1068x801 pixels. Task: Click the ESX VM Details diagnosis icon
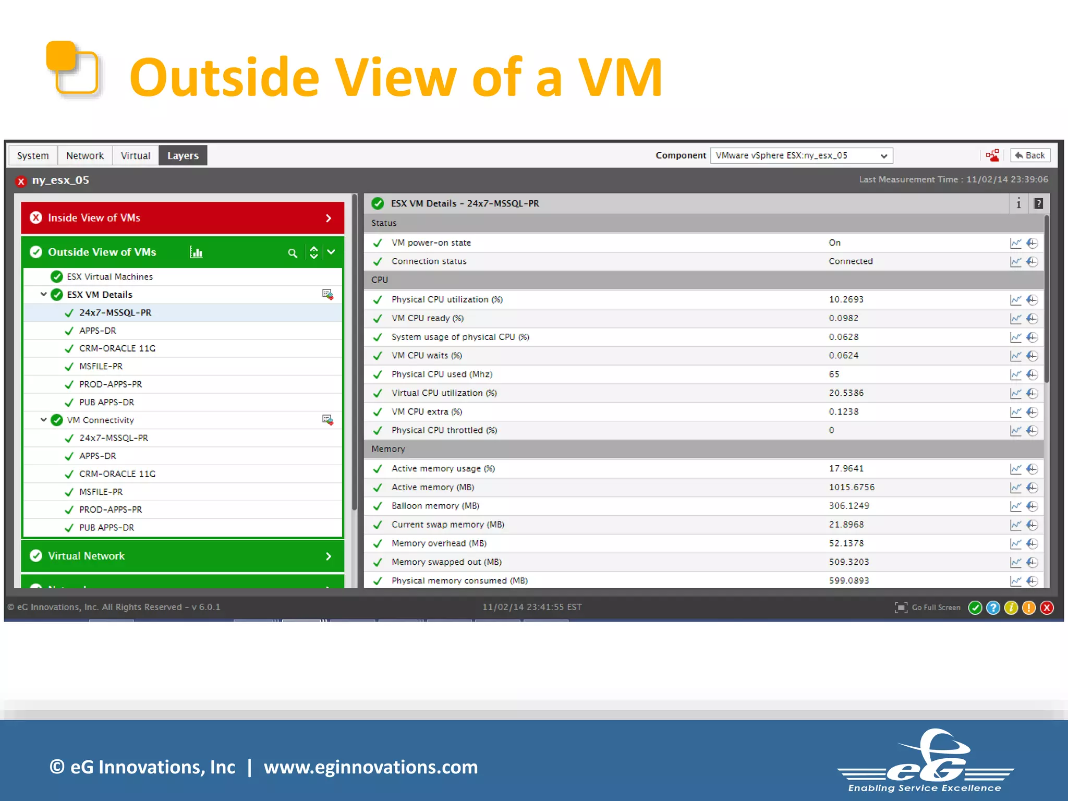click(327, 295)
